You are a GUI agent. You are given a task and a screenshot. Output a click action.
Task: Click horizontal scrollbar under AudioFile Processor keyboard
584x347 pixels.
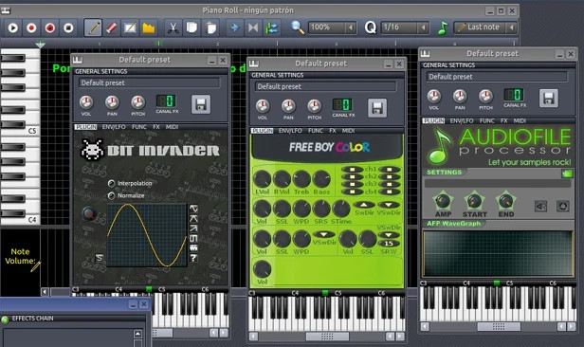498,327
